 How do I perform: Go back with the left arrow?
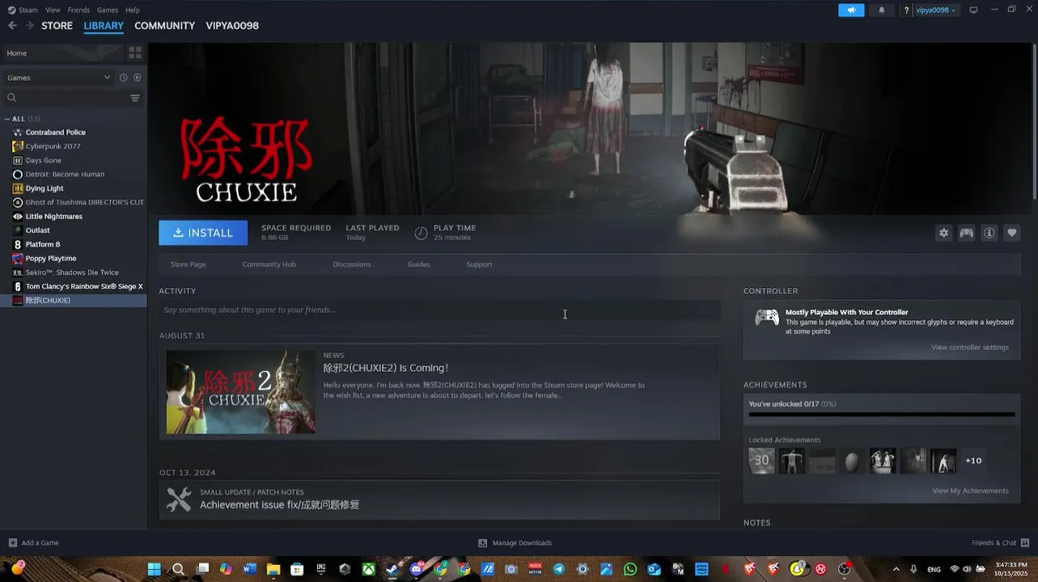coord(12,25)
